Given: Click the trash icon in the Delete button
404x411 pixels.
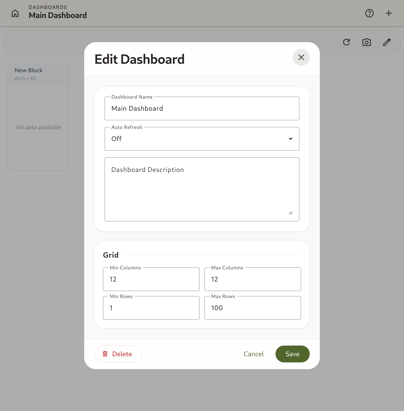Looking at the screenshot, I should tap(105, 354).
